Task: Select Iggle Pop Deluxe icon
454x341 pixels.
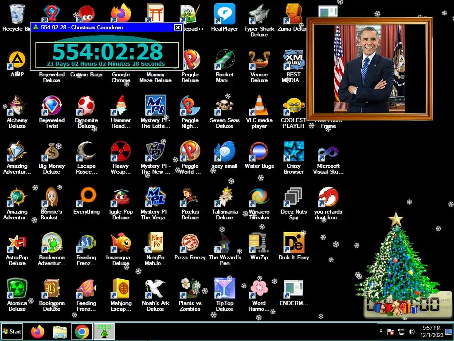Action: click(121, 197)
